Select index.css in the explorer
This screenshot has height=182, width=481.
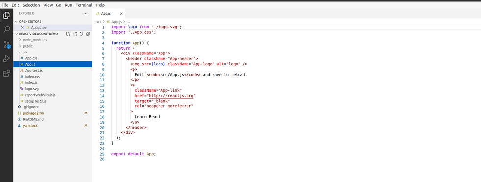[32, 77]
